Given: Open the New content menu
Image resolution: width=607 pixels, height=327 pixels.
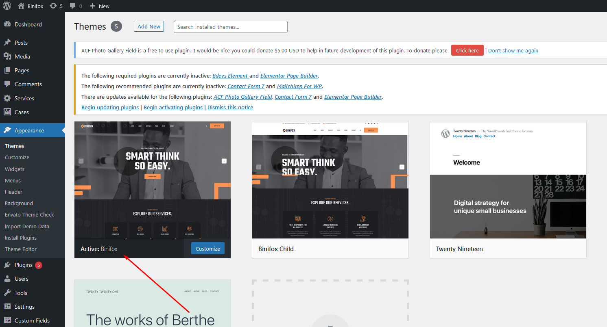Looking at the screenshot, I should point(100,6).
